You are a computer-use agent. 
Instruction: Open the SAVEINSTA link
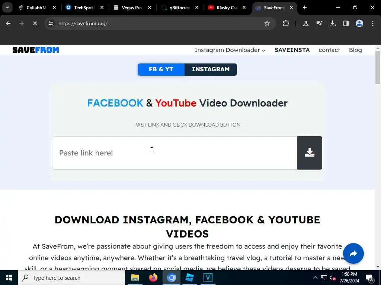[292, 50]
